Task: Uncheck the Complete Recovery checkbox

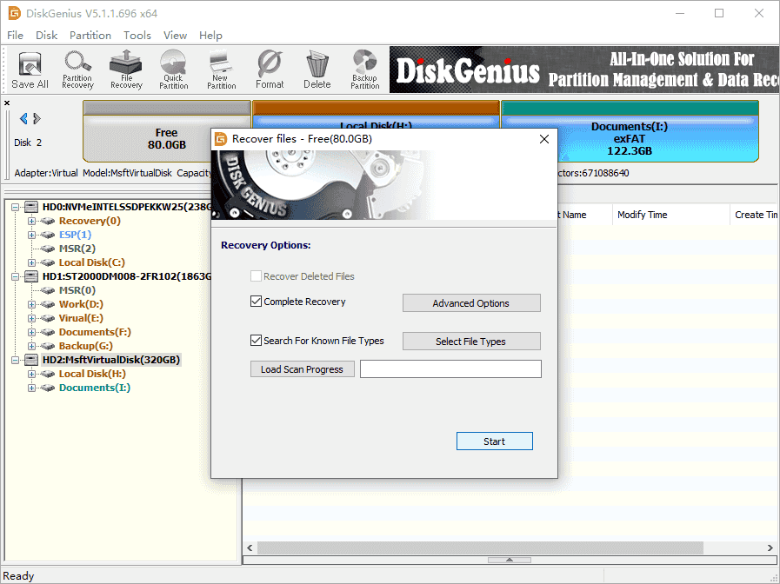Action: 256,302
